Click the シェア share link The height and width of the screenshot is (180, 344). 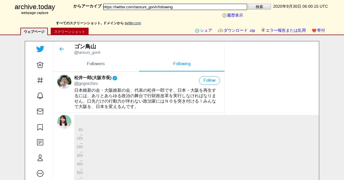pyautogui.click(x=206, y=31)
